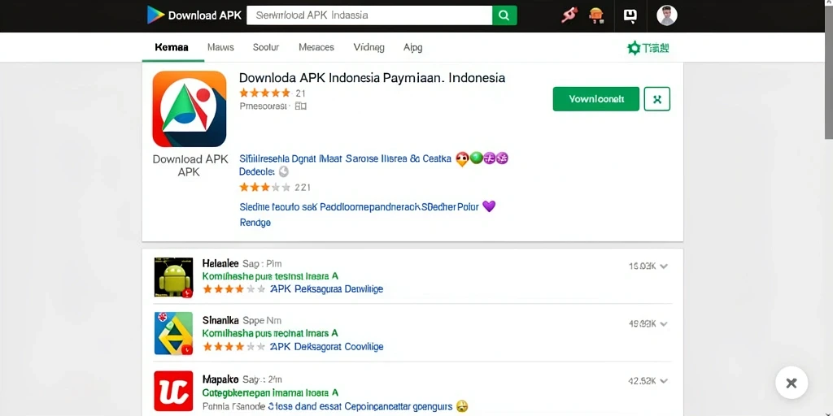Click the yellow emoji after goengurs
833x416 pixels.
462,406
